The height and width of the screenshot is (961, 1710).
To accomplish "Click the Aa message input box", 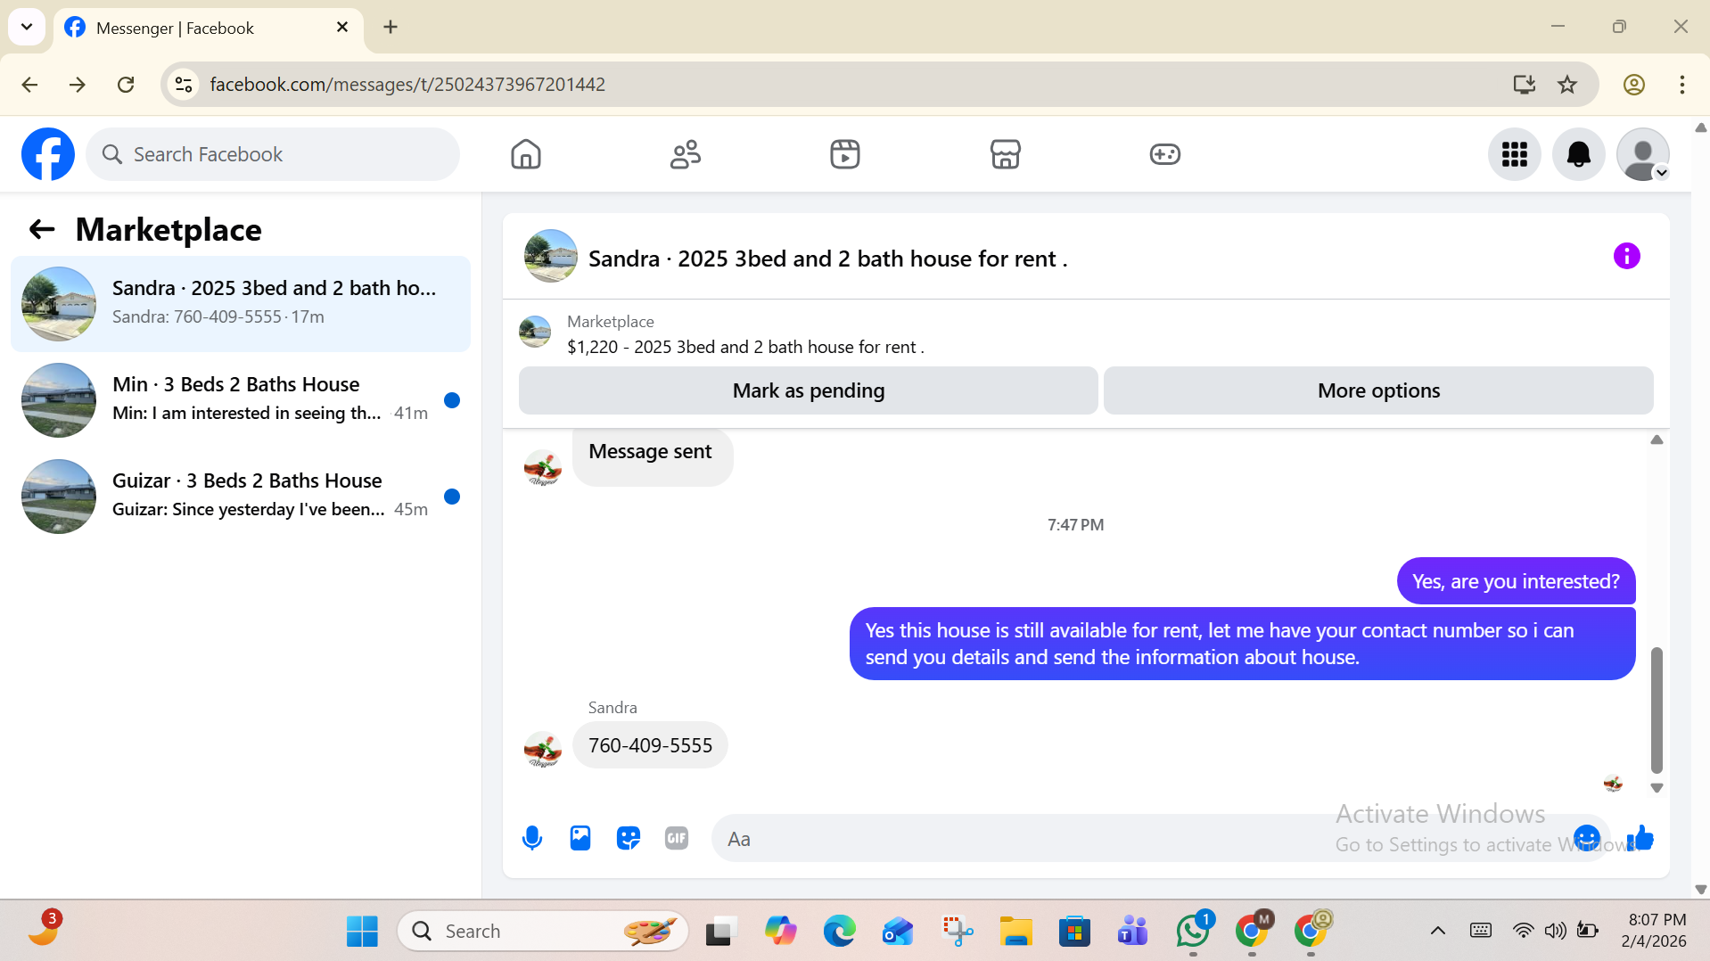I will tap(1141, 839).
